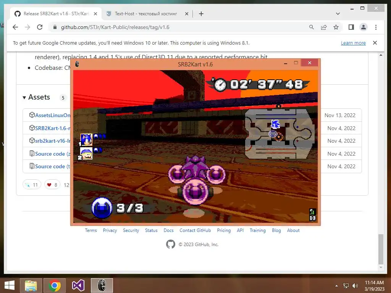The image size is (391, 293).
Task: Open Visual Studio from the taskbar
Action: coord(78,285)
